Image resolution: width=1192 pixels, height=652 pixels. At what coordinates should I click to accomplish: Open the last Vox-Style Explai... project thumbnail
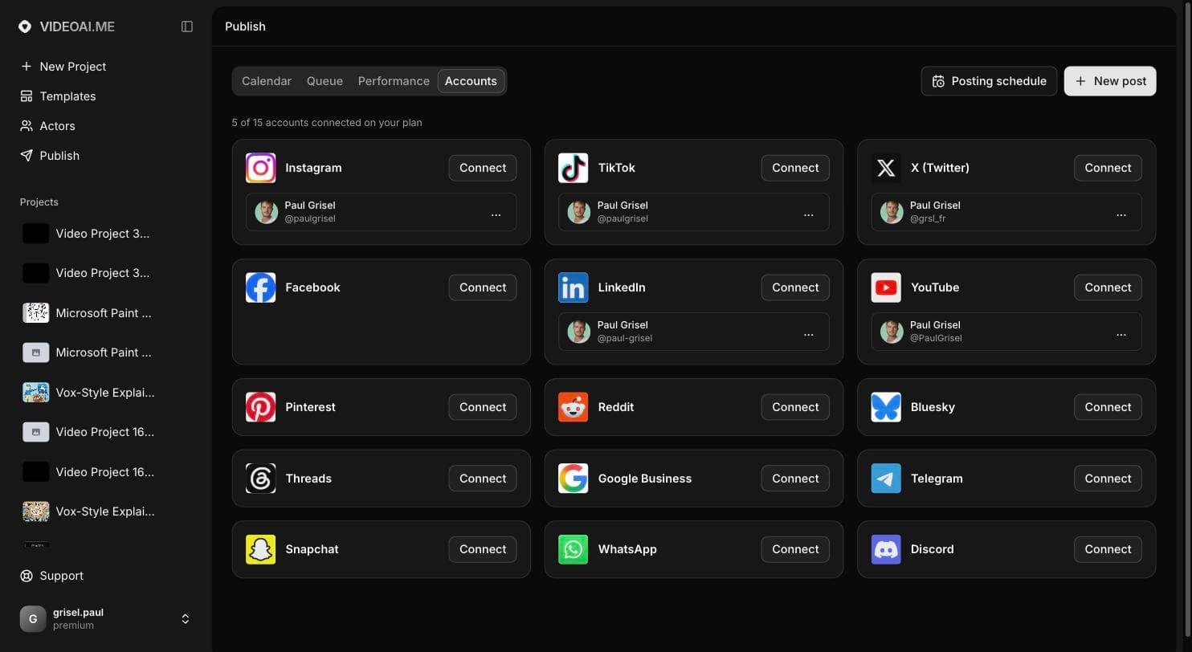[35, 511]
